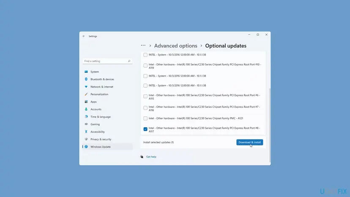Click the Personalization brush icon
Image resolution: width=350 pixels, height=197 pixels.
click(x=86, y=94)
